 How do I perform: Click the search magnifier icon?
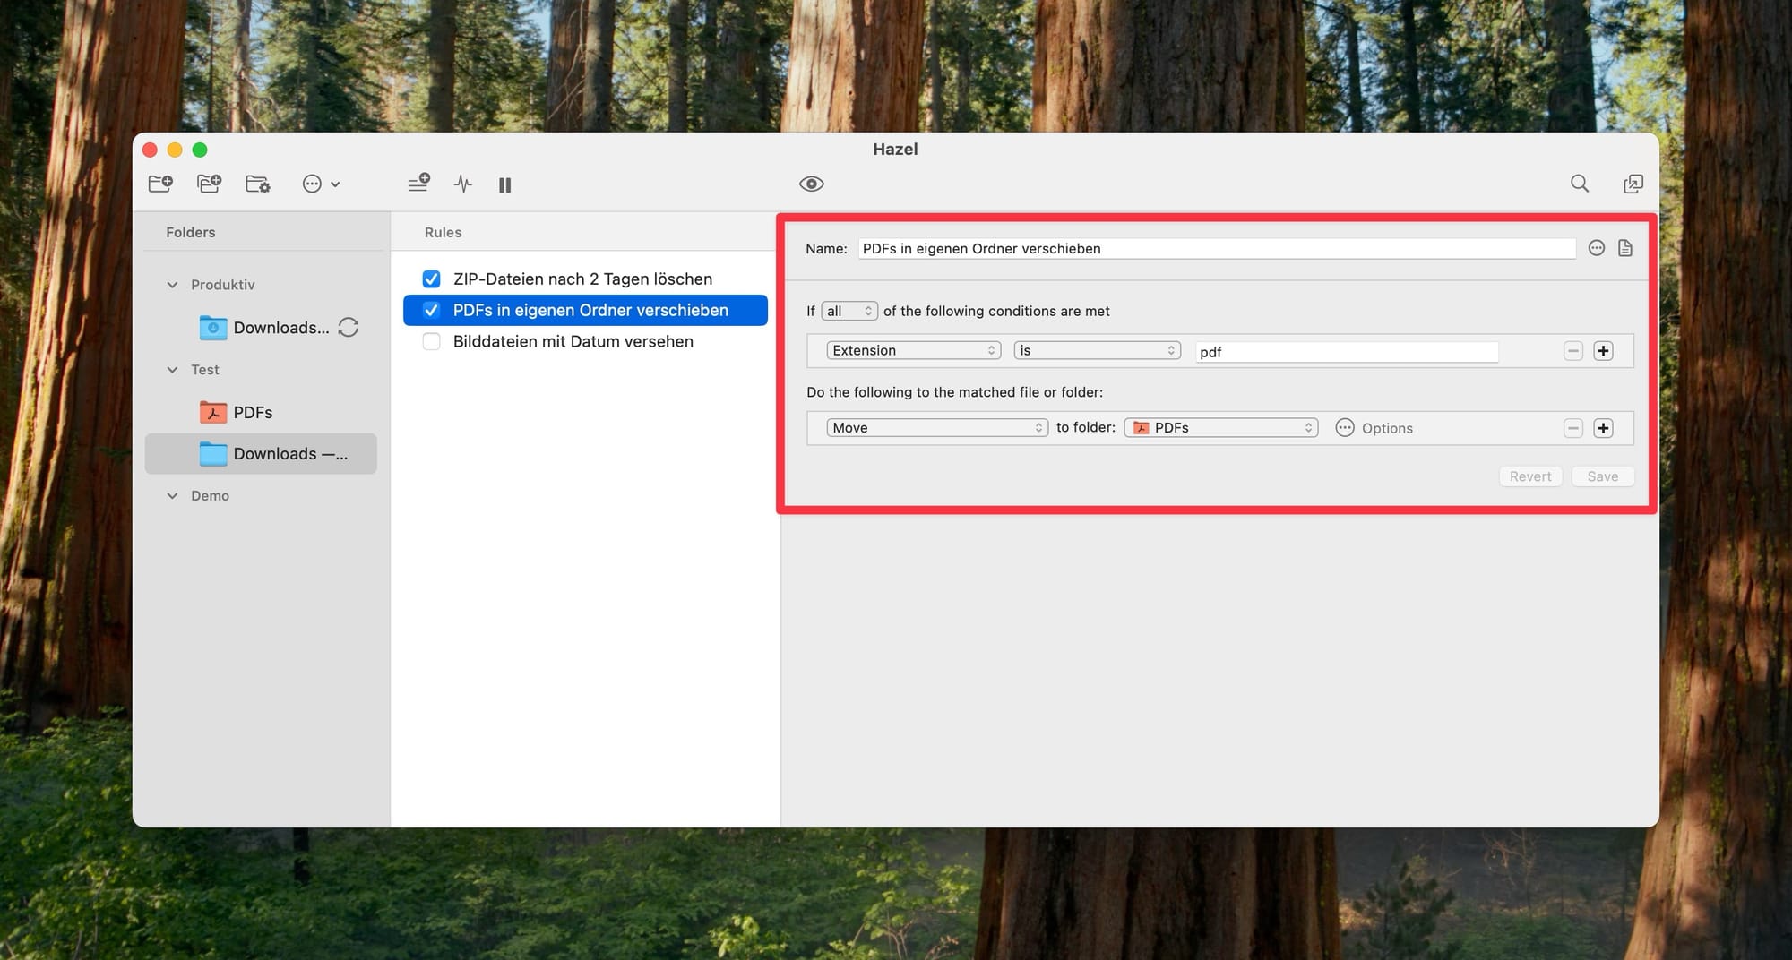(x=1580, y=184)
